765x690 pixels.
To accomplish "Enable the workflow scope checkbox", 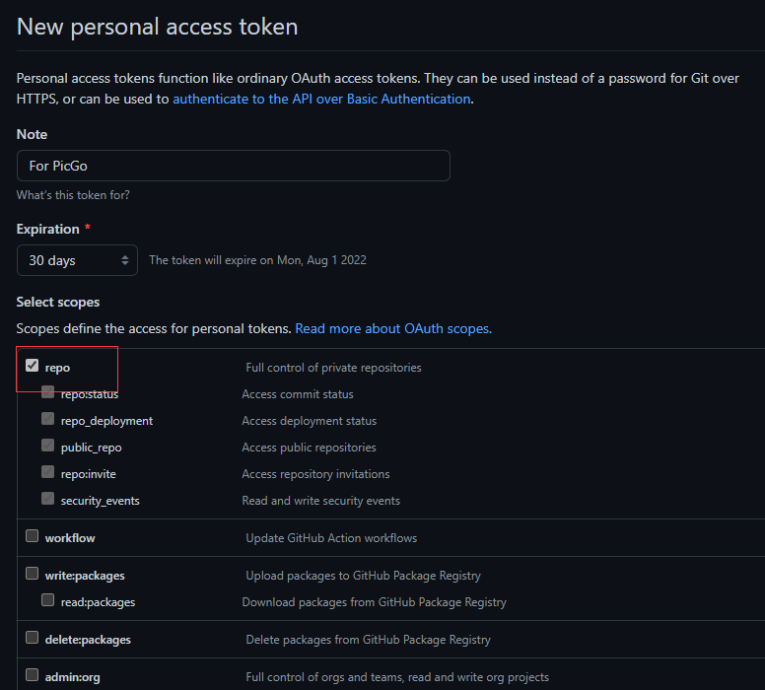I will (x=32, y=536).
